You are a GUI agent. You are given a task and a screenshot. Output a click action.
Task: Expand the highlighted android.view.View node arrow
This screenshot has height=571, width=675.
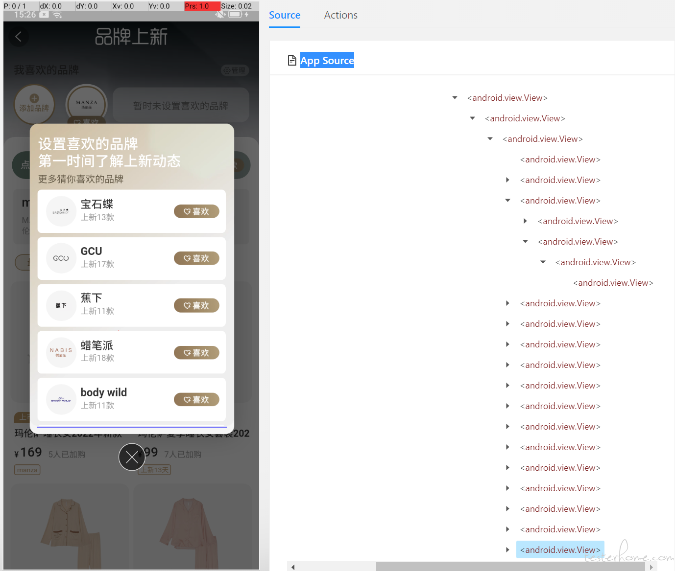click(x=508, y=550)
